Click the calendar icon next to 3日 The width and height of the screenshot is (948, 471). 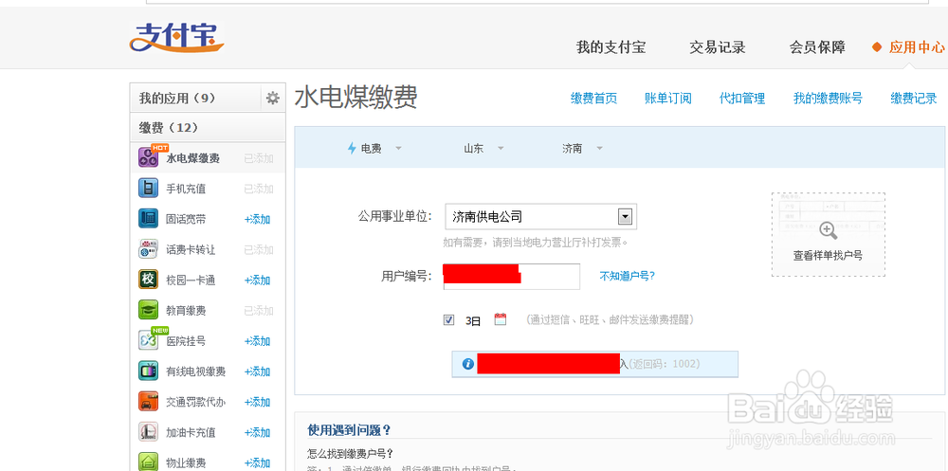tap(500, 319)
